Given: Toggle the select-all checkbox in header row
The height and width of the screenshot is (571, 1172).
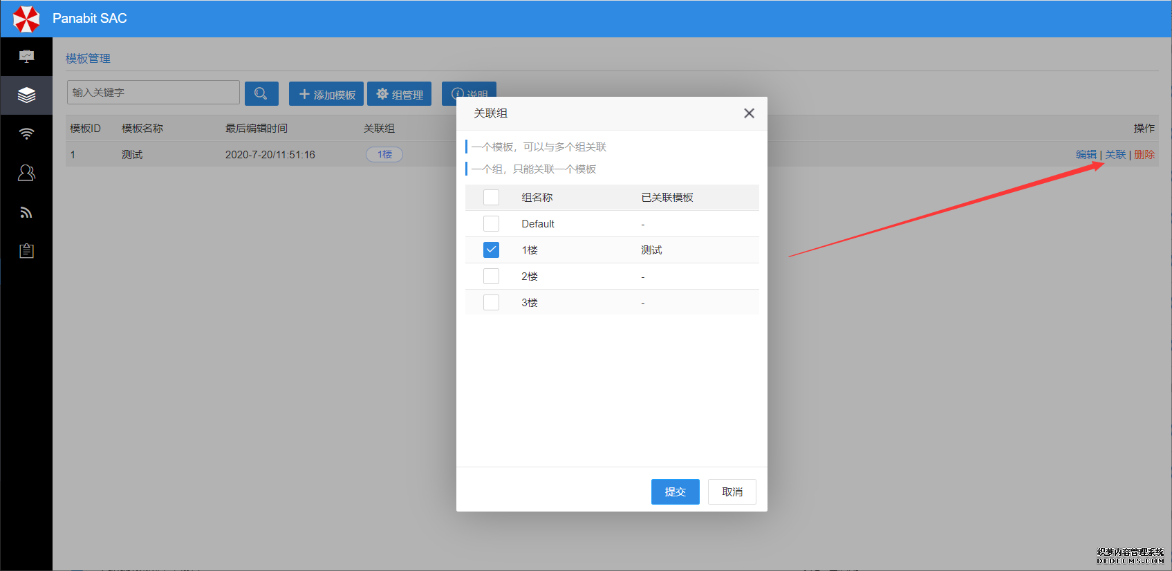Looking at the screenshot, I should (x=491, y=198).
